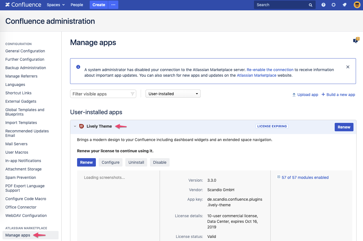Viewport: 363px width, 241px height.
Task: Open the user profile avatar
Action: (357, 5)
